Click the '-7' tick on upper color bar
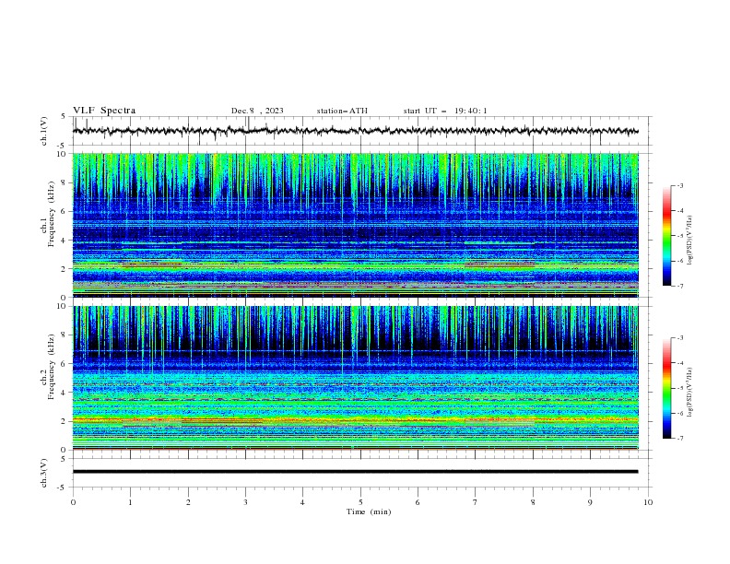The width and height of the screenshot is (730, 564). pyautogui.click(x=679, y=286)
